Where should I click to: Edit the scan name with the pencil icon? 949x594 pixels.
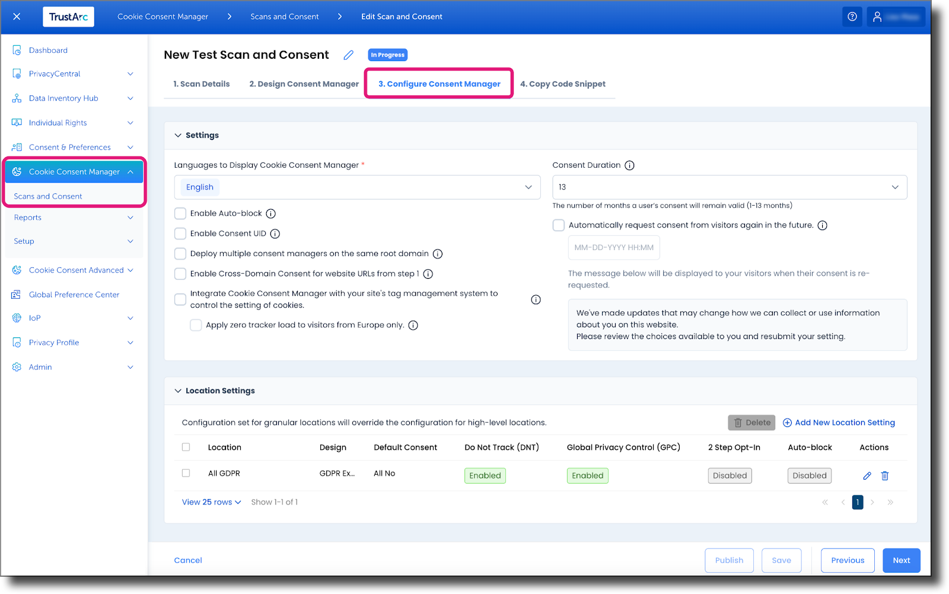tap(349, 55)
